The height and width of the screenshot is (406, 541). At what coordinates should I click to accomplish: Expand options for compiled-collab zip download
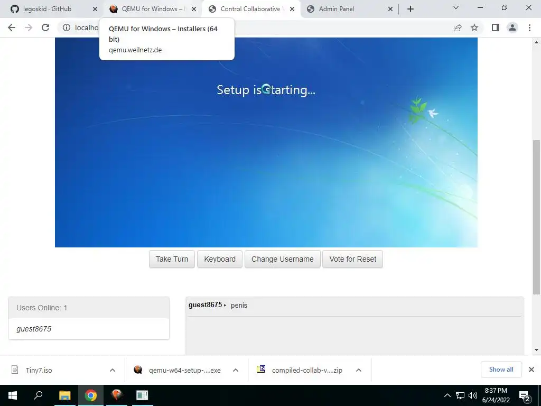click(359, 370)
